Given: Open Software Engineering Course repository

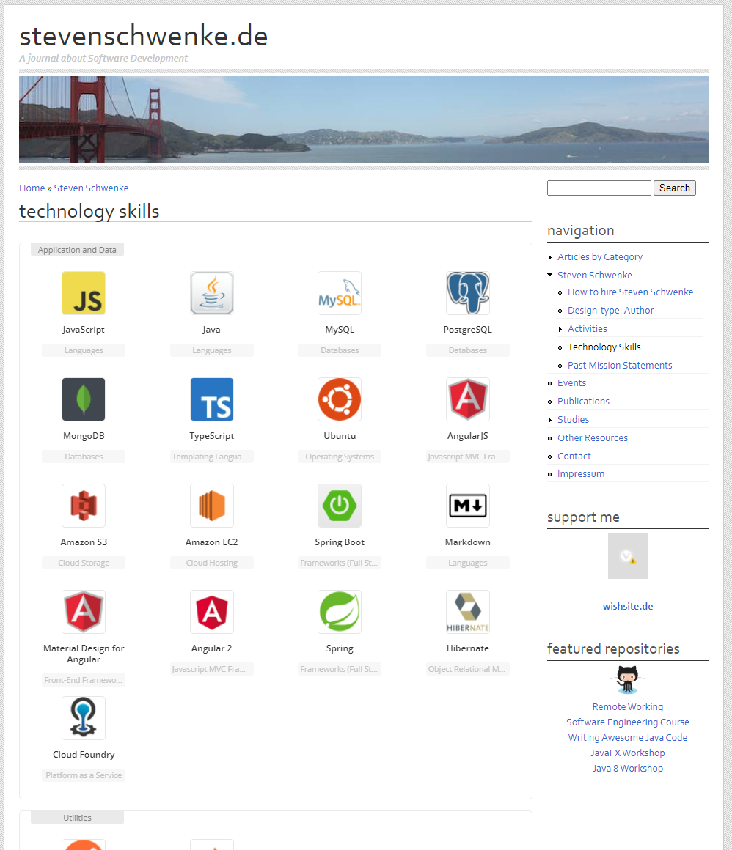Looking at the screenshot, I should coord(628,722).
